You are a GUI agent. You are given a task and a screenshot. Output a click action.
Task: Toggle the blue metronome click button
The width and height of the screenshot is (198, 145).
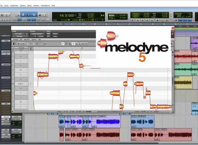pos(180,20)
